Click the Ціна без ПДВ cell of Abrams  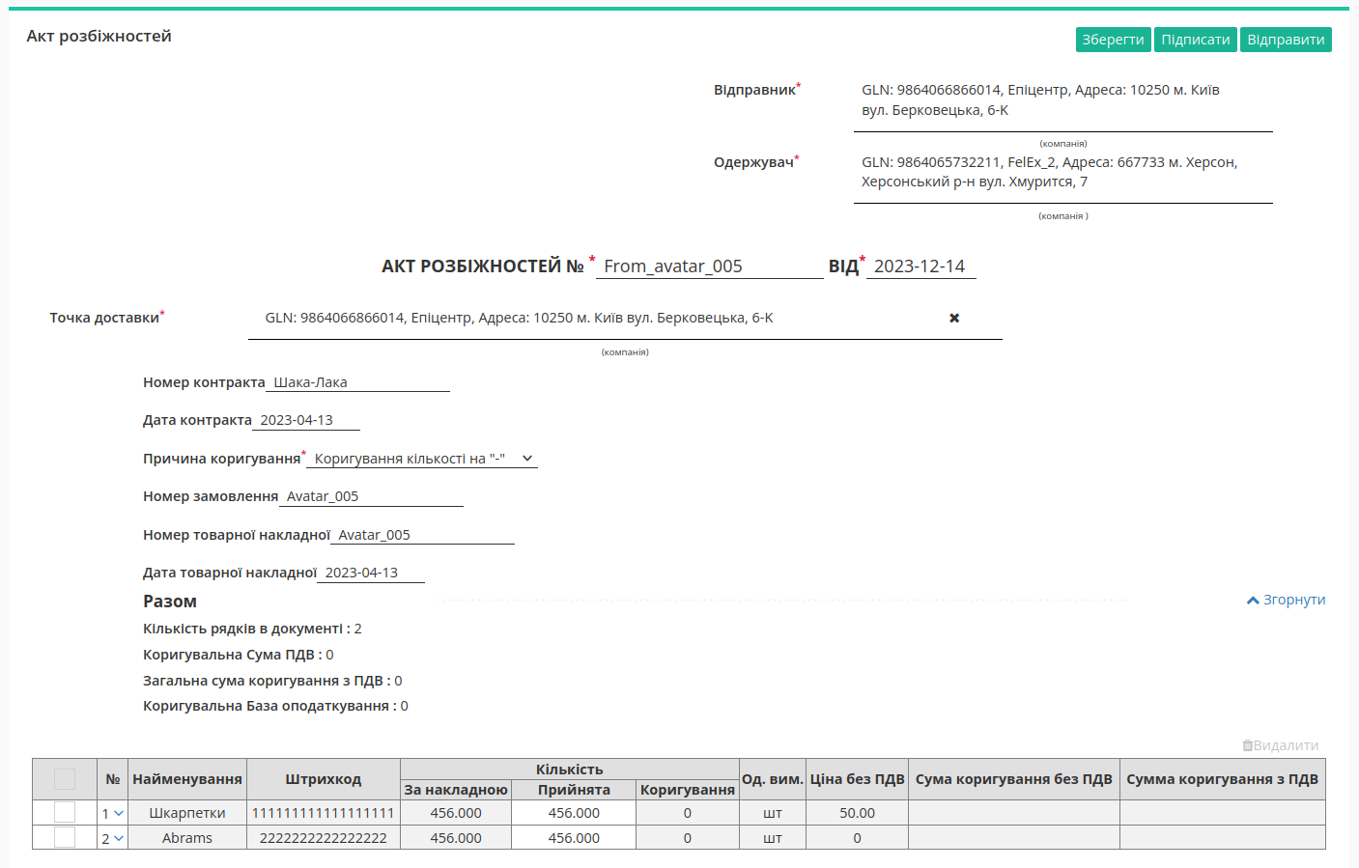857,838
